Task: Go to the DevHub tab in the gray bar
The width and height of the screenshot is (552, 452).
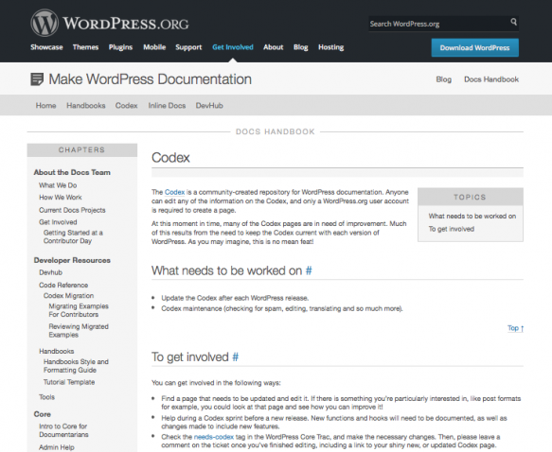Action: 209,106
